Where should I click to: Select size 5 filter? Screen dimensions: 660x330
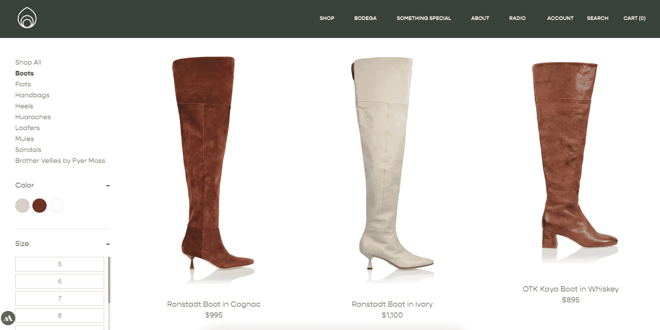(x=60, y=264)
